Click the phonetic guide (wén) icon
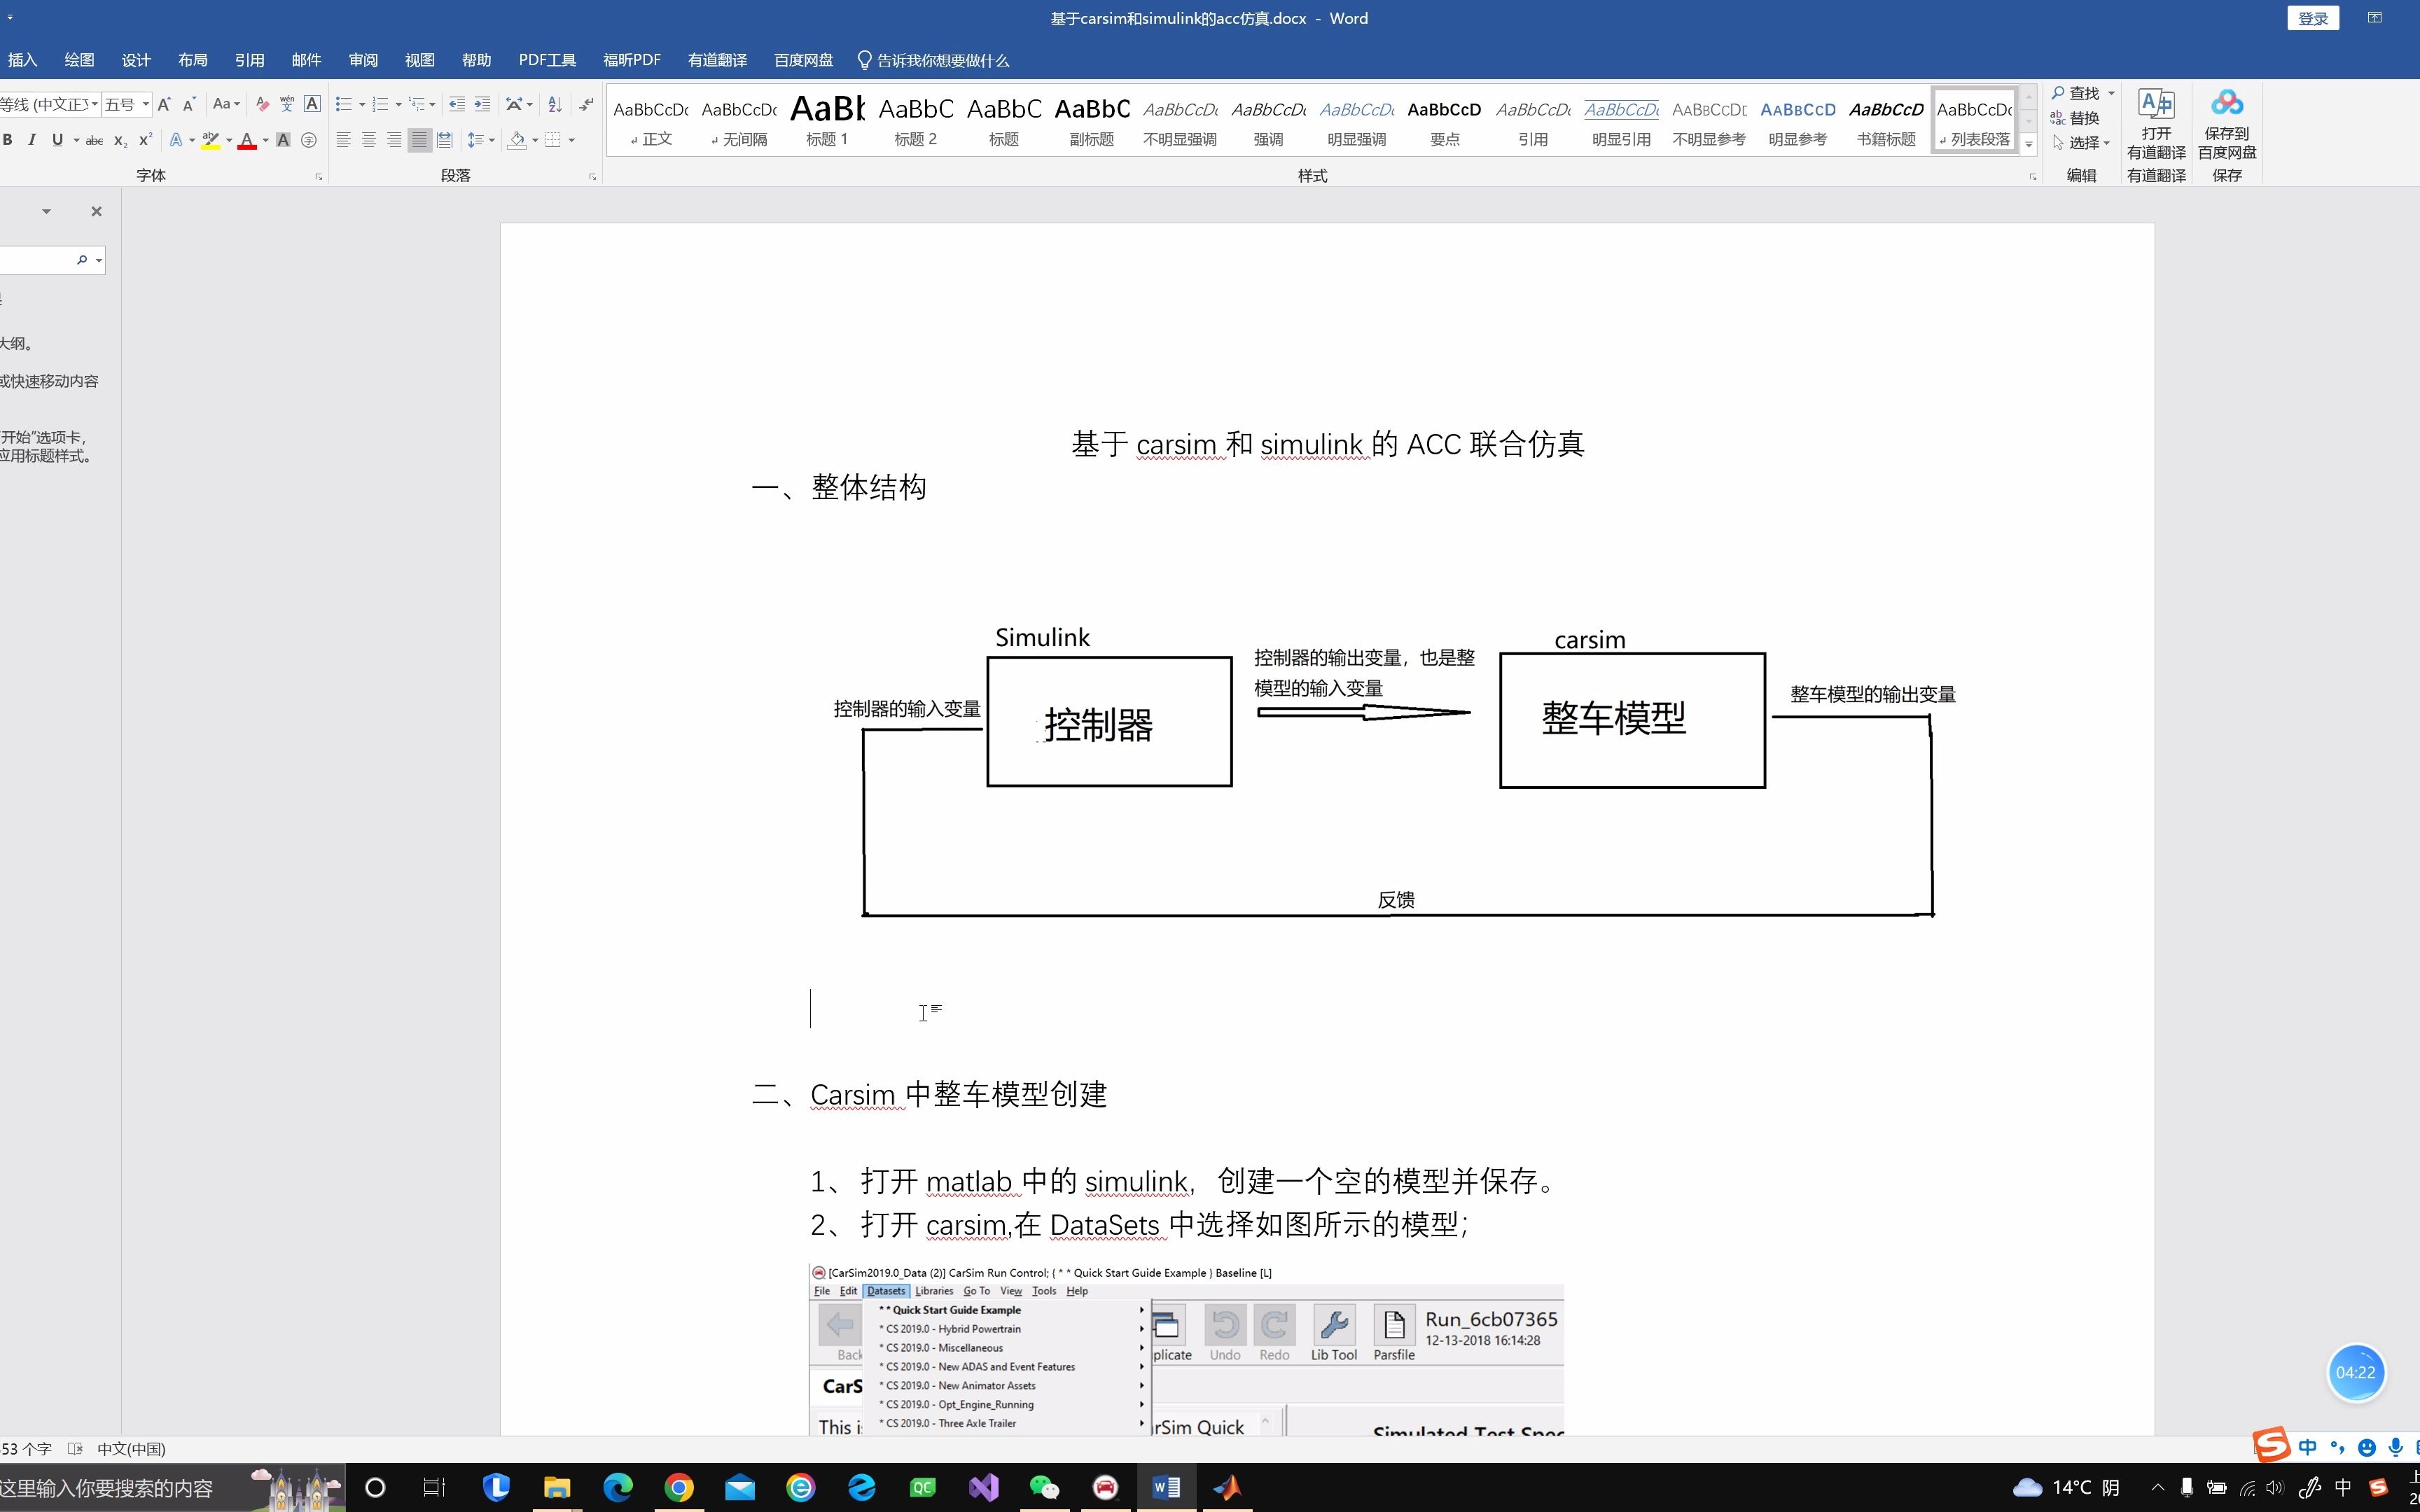 click(287, 104)
